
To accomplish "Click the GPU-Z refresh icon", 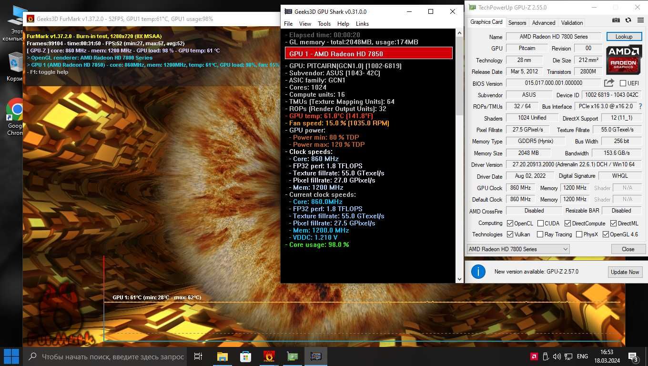I will pos(628,20).
